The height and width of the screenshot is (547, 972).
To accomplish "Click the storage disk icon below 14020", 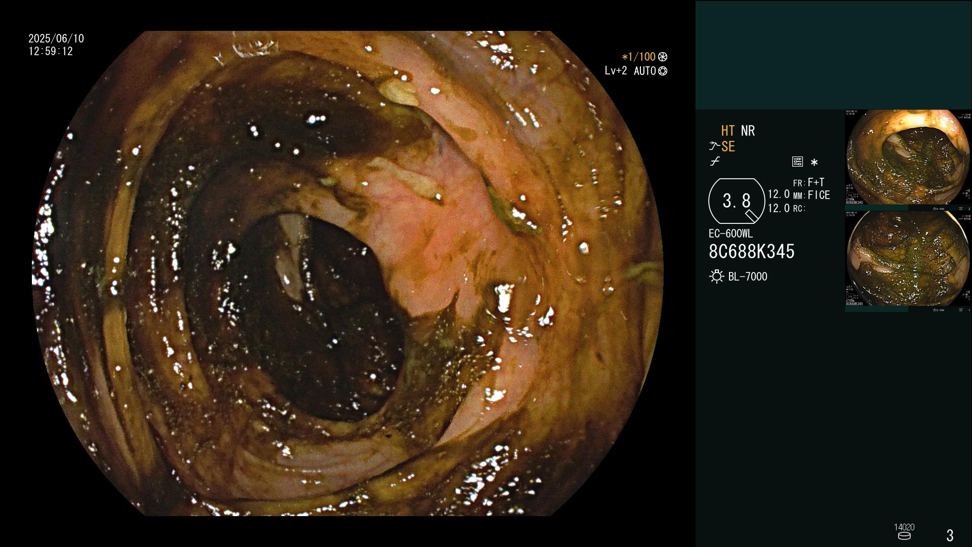I will pyautogui.click(x=904, y=536).
